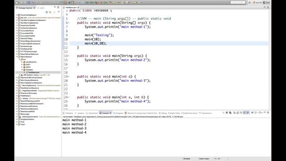The height and width of the screenshot is (161, 286).
Task: Switch to Java EE perspective
Action: tap(257, 3)
